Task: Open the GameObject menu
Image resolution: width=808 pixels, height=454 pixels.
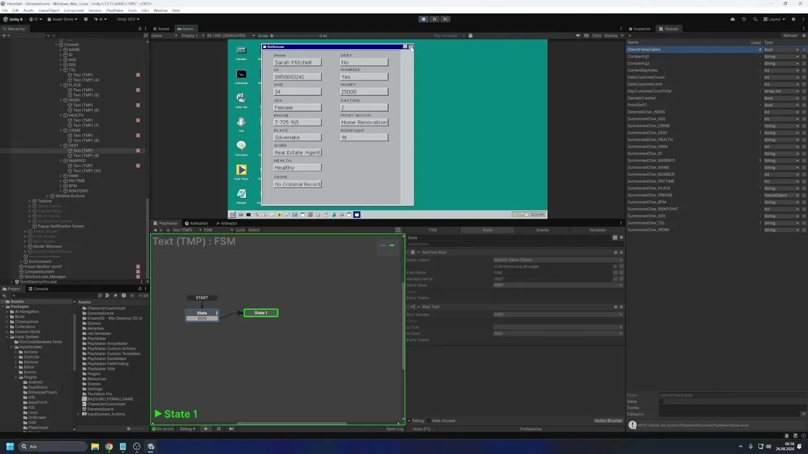Action: [49, 11]
